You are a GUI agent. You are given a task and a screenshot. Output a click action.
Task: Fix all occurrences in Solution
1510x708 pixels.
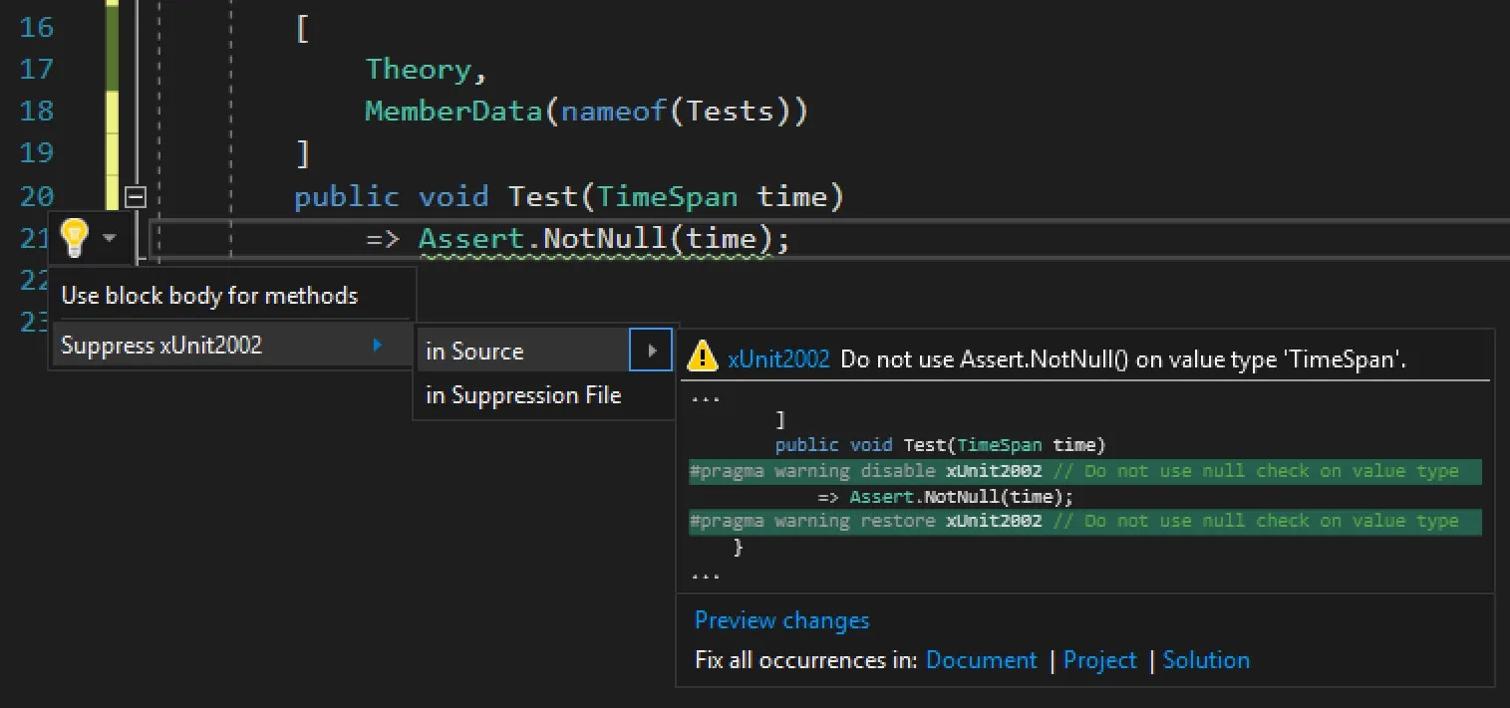[x=1205, y=660]
